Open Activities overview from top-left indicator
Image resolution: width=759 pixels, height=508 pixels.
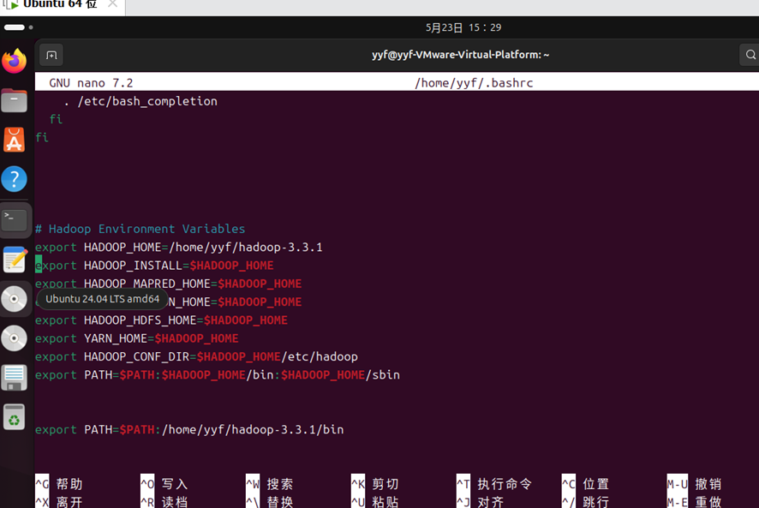[x=18, y=27]
